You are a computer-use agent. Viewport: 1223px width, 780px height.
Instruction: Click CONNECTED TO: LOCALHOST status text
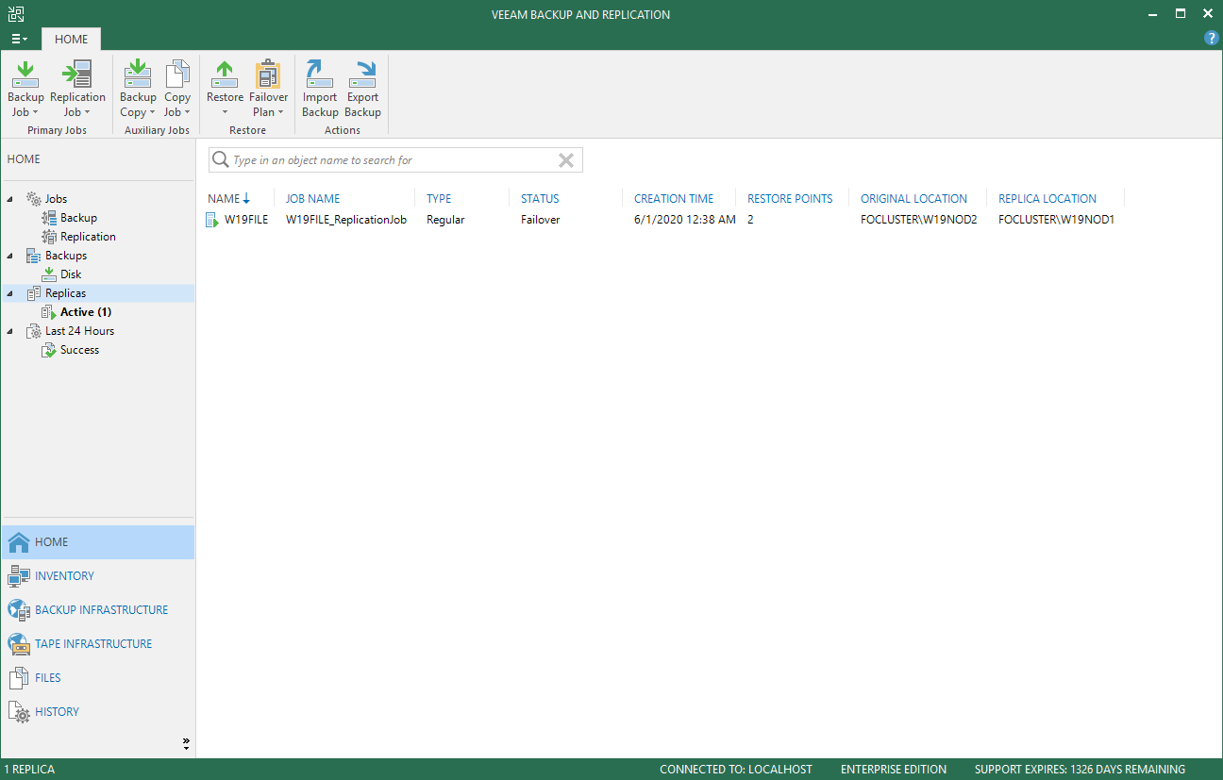click(736, 770)
